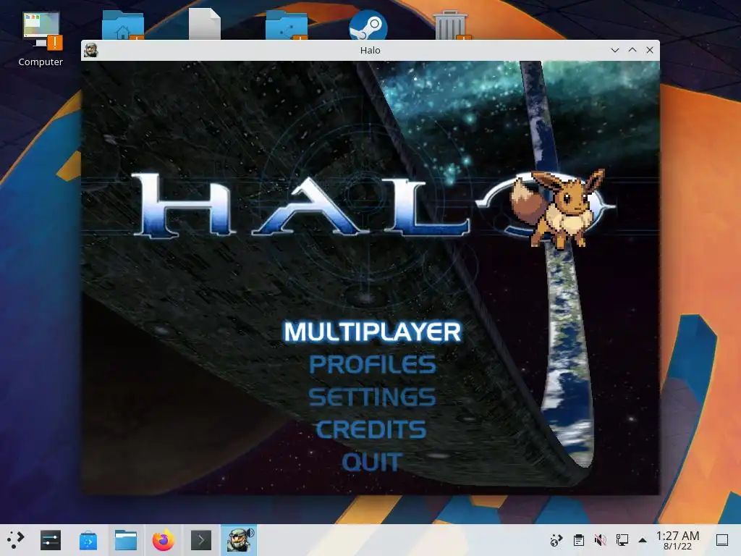Open the Home folder desktop icon
Image resolution: width=741 pixels, height=556 pixels.
[123, 25]
